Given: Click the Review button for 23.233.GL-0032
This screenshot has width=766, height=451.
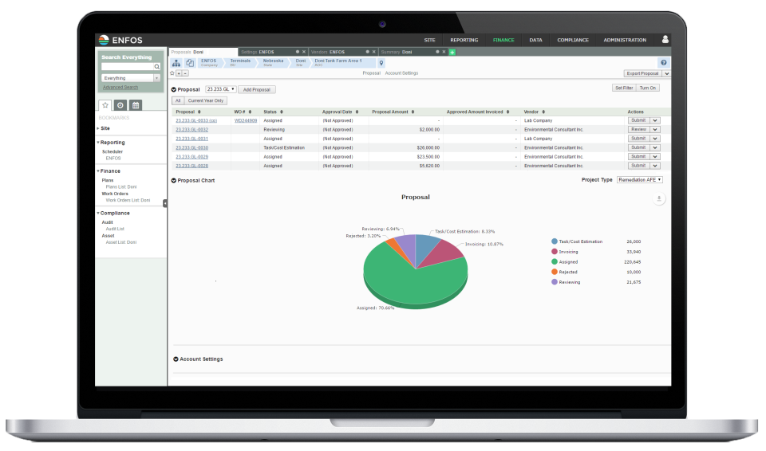Looking at the screenshot, I should 638,130.
